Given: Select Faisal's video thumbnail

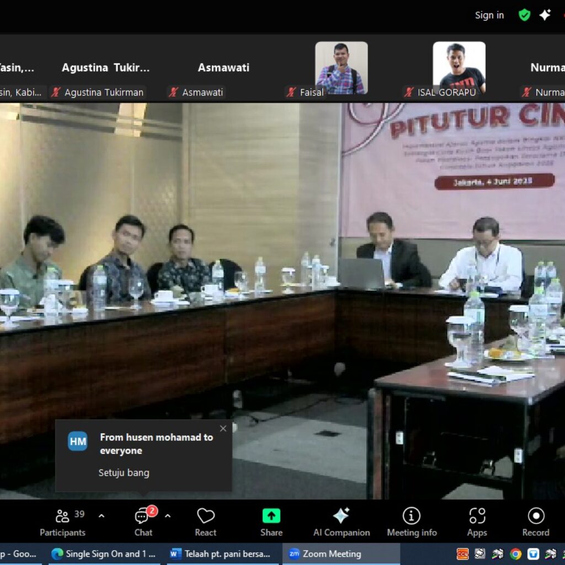Looking at the screenshot, I should (341, 68).
